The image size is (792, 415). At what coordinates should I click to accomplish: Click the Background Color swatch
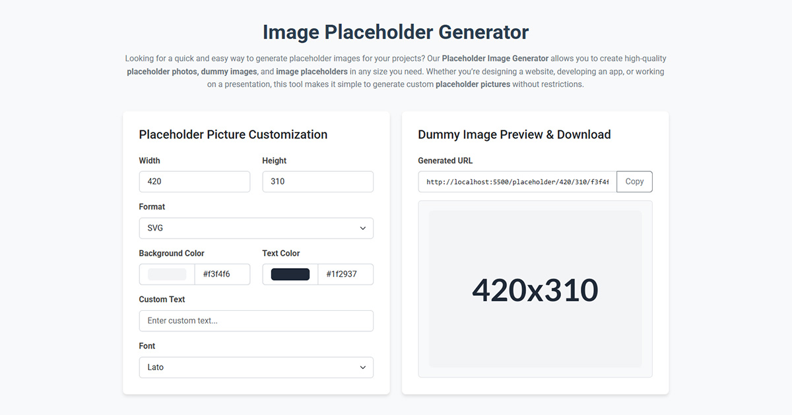(x=166, y=274)
